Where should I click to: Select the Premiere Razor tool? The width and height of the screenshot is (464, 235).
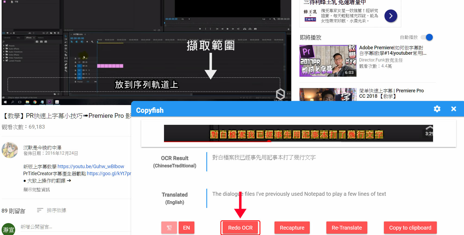[x=66, y=55]
